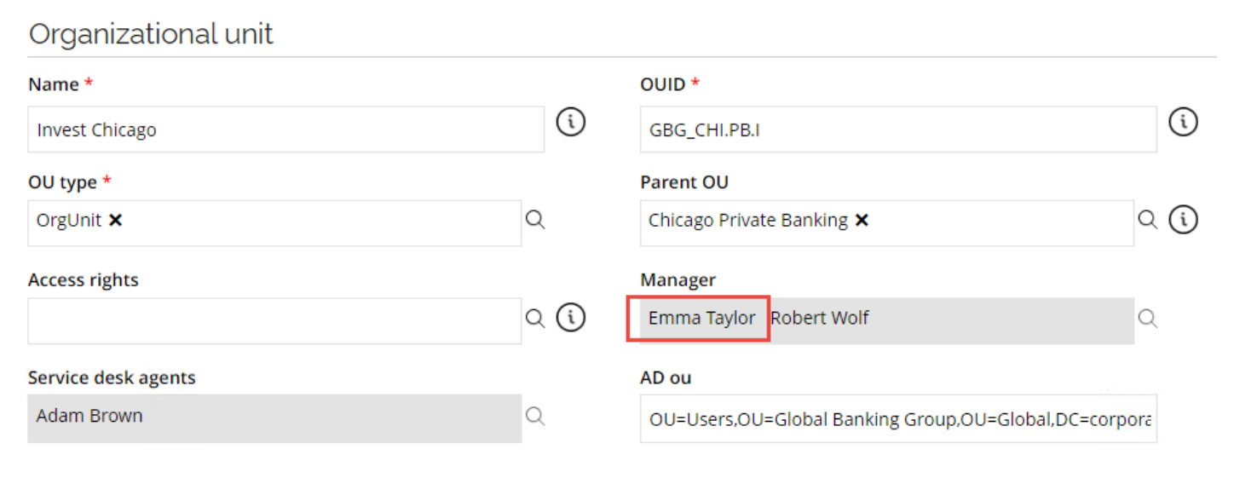The width and height of the screenshot is (1234, 478).
Task: Click the info icon beside Access rights
Action: coord(571,318)
